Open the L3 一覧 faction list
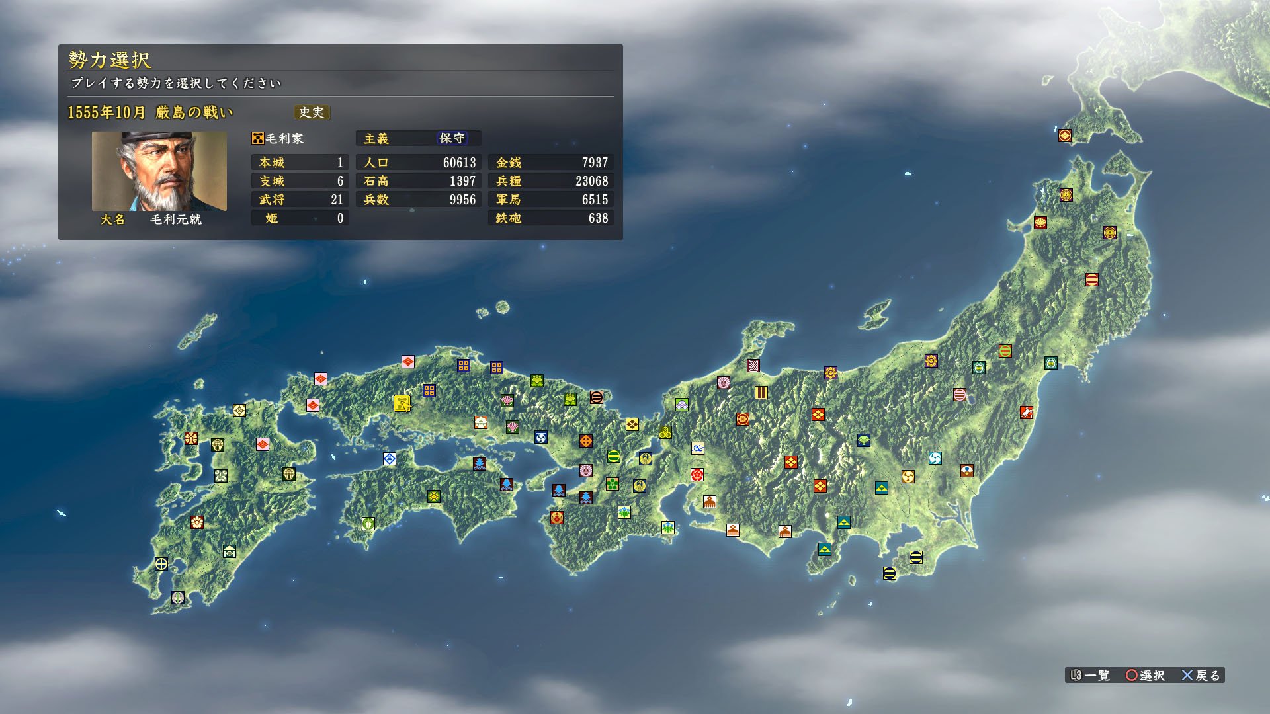The image size is (1270, 714). coord(1089,675)
